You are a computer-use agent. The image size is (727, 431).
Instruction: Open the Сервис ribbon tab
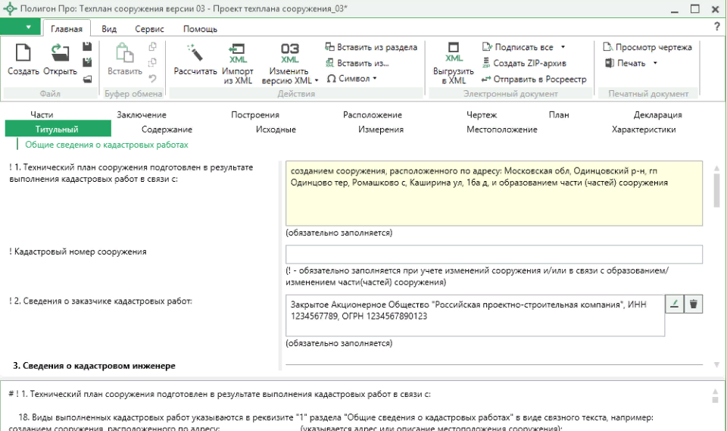coord(149,29)
